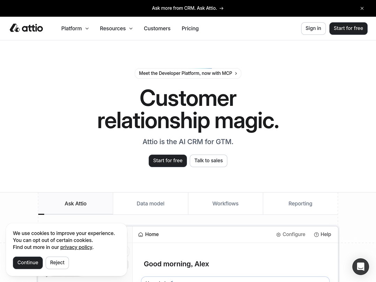Image resolution: width=376 pixels, height=282 pixels.
Task: Open the Intercom chat bubble
Action: tap(361, 267)
